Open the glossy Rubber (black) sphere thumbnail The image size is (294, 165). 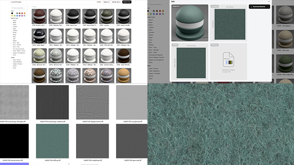pos(39,36)
